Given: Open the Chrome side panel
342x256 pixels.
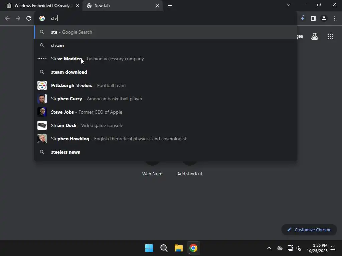Looking at the screenshot, I should pos(313,18).
